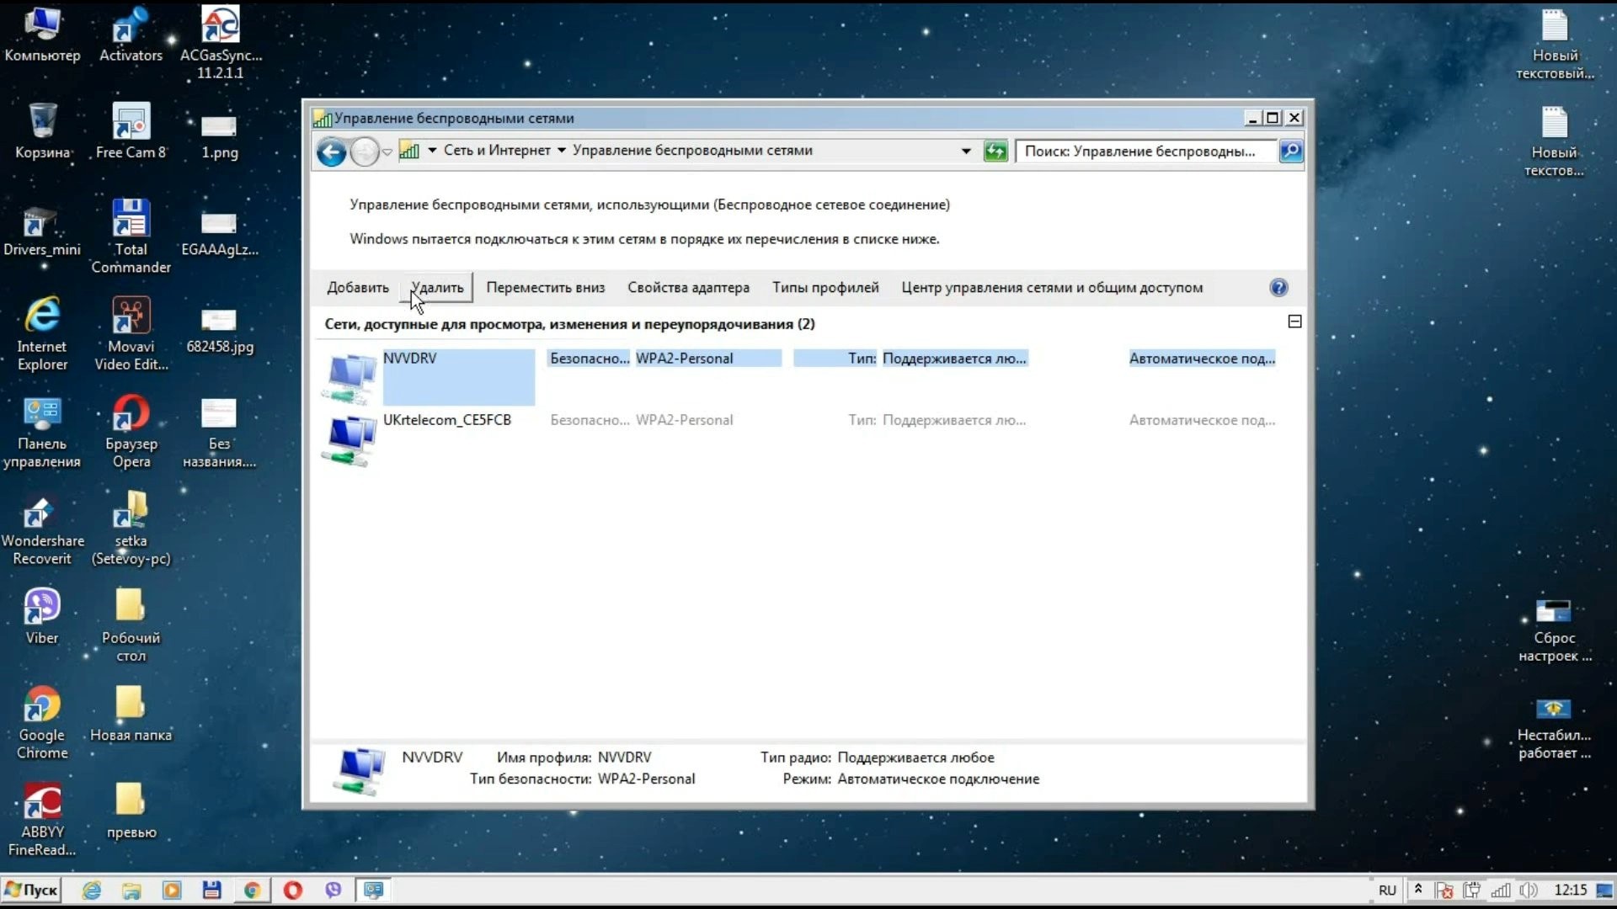Select the UKrtelecom_CE5FCB network icon

click(350, 439)
